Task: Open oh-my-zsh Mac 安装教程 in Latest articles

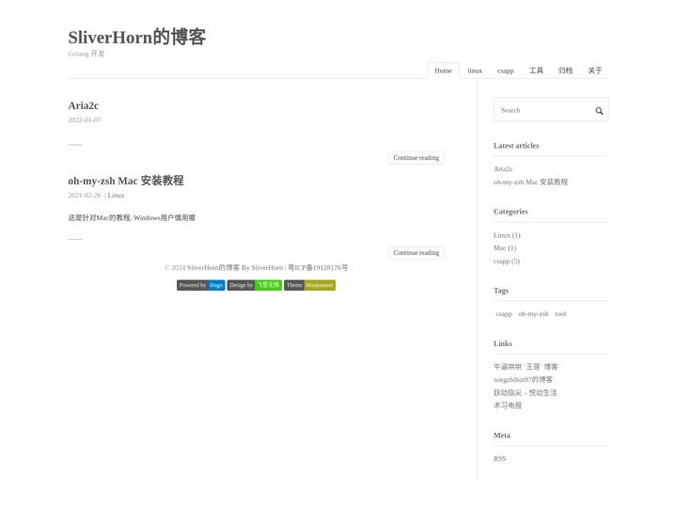Action: click(x=530, y=182)
